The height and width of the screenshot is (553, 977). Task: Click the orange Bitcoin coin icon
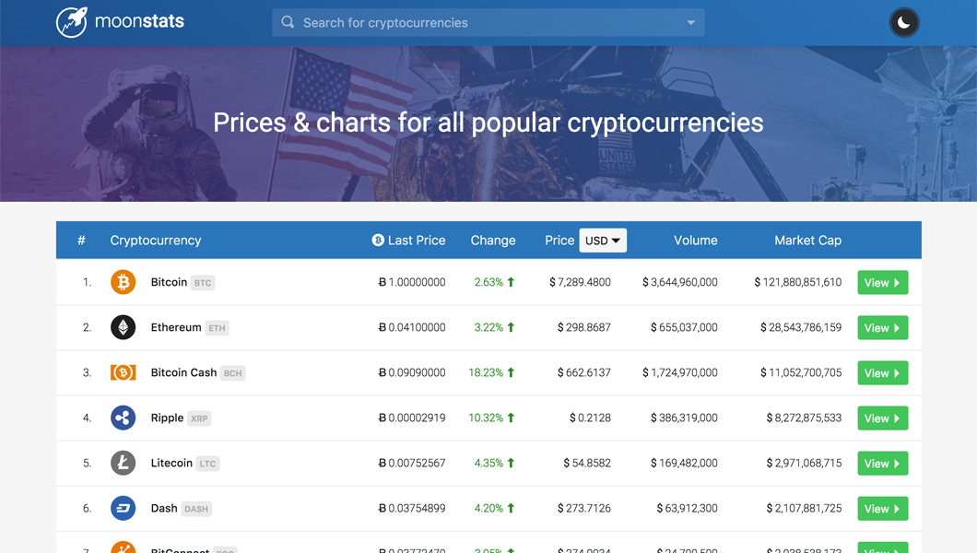click(x=123, y=282)
